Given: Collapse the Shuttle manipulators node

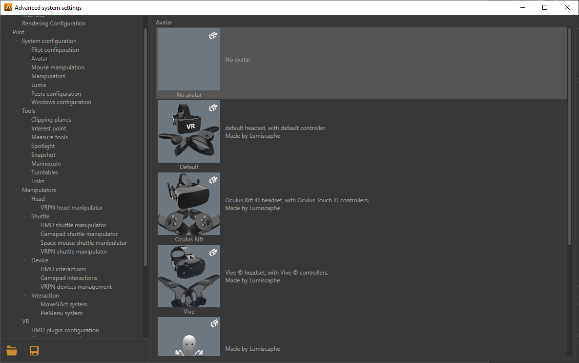Looking at the screenshot, I should [25, 216].
